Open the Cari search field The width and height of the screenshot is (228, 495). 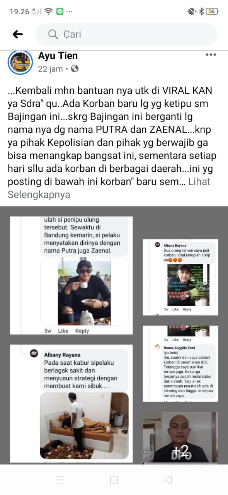pos(127,34)
